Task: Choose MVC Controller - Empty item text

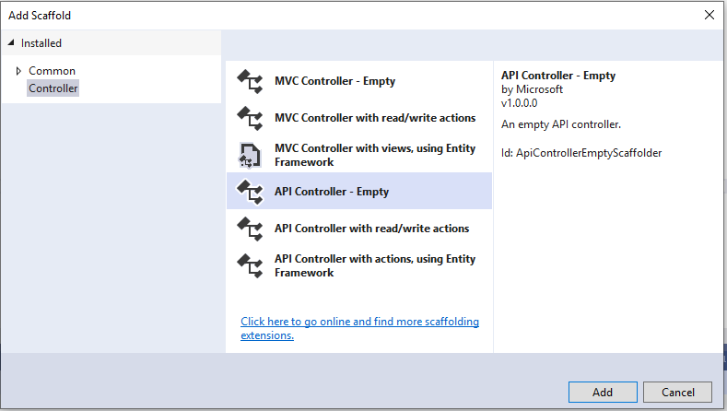Action: point(334,81)
